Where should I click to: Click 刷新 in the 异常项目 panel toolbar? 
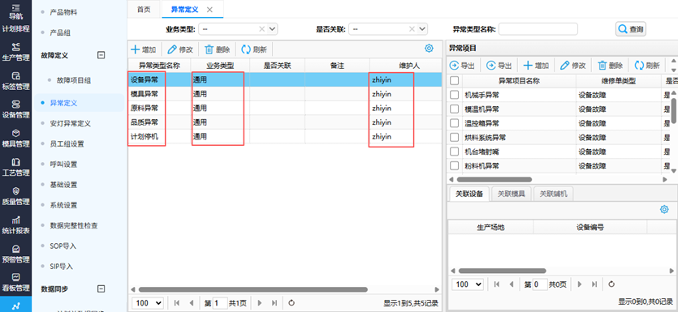tap(647, 66)
